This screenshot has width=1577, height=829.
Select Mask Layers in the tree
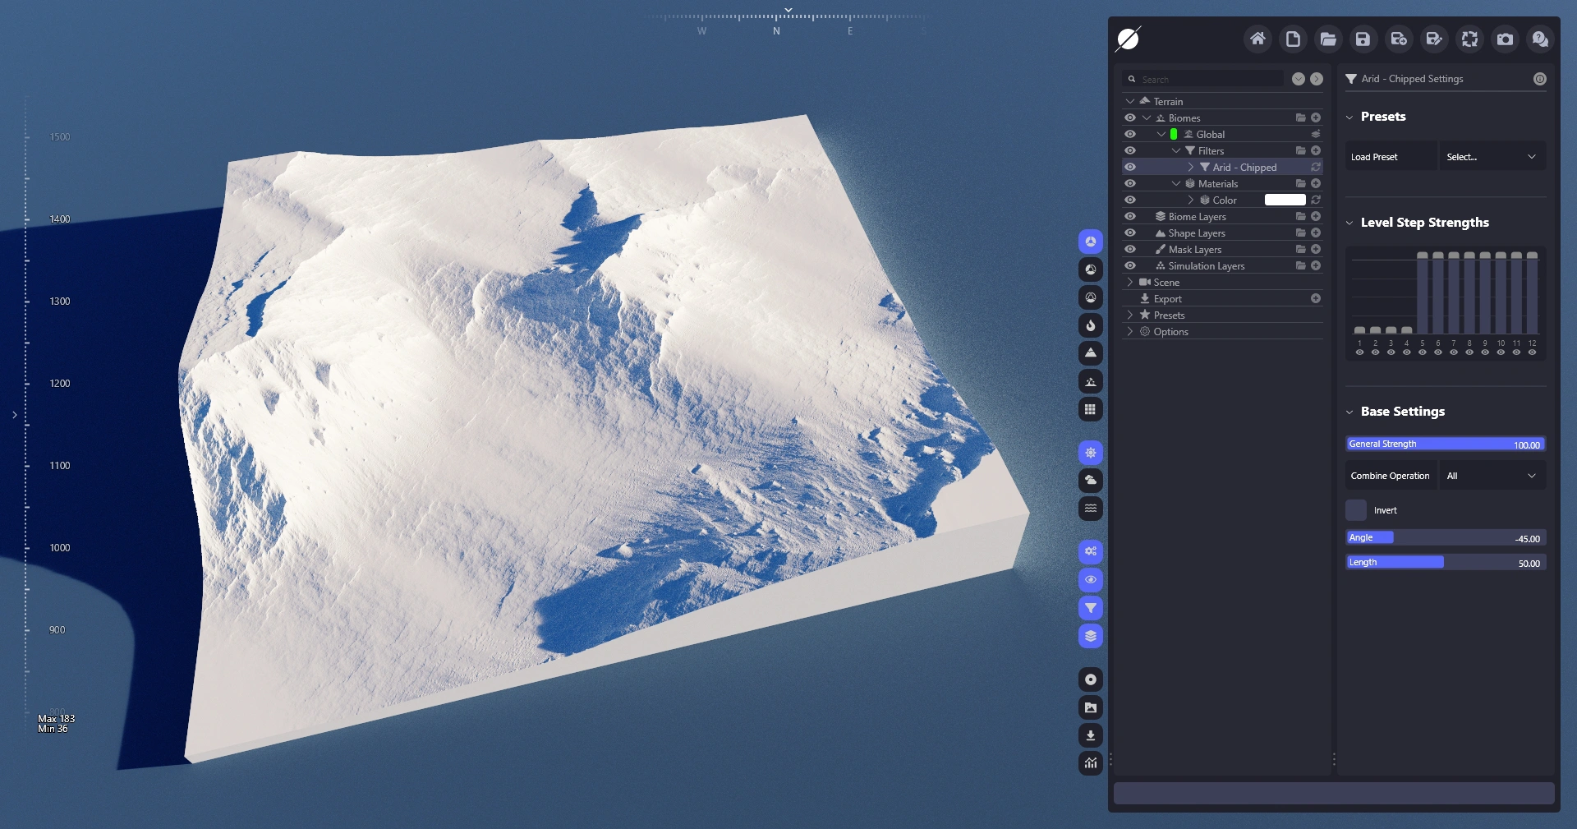[1194, 250]
